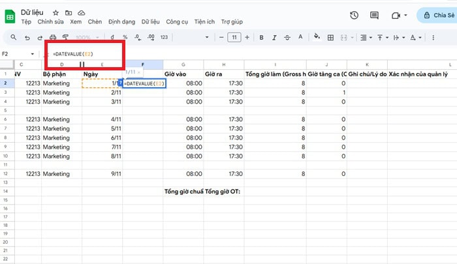
Task: Open the Xem menu
Action: 76,22
